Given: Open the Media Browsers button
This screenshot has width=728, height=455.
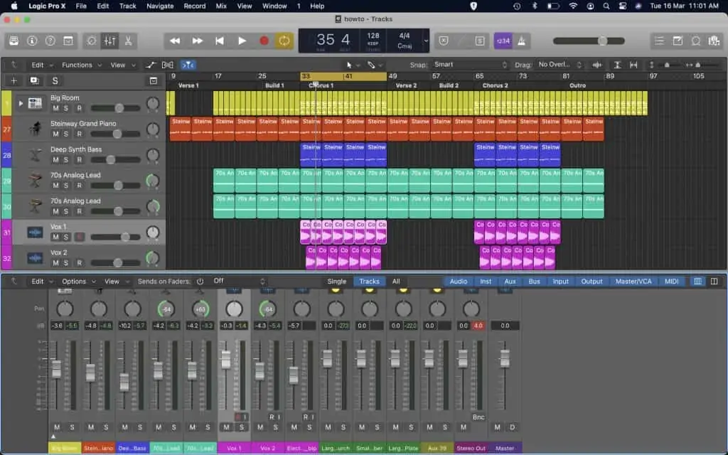Looking at the screenshot, I should point(714,41).
